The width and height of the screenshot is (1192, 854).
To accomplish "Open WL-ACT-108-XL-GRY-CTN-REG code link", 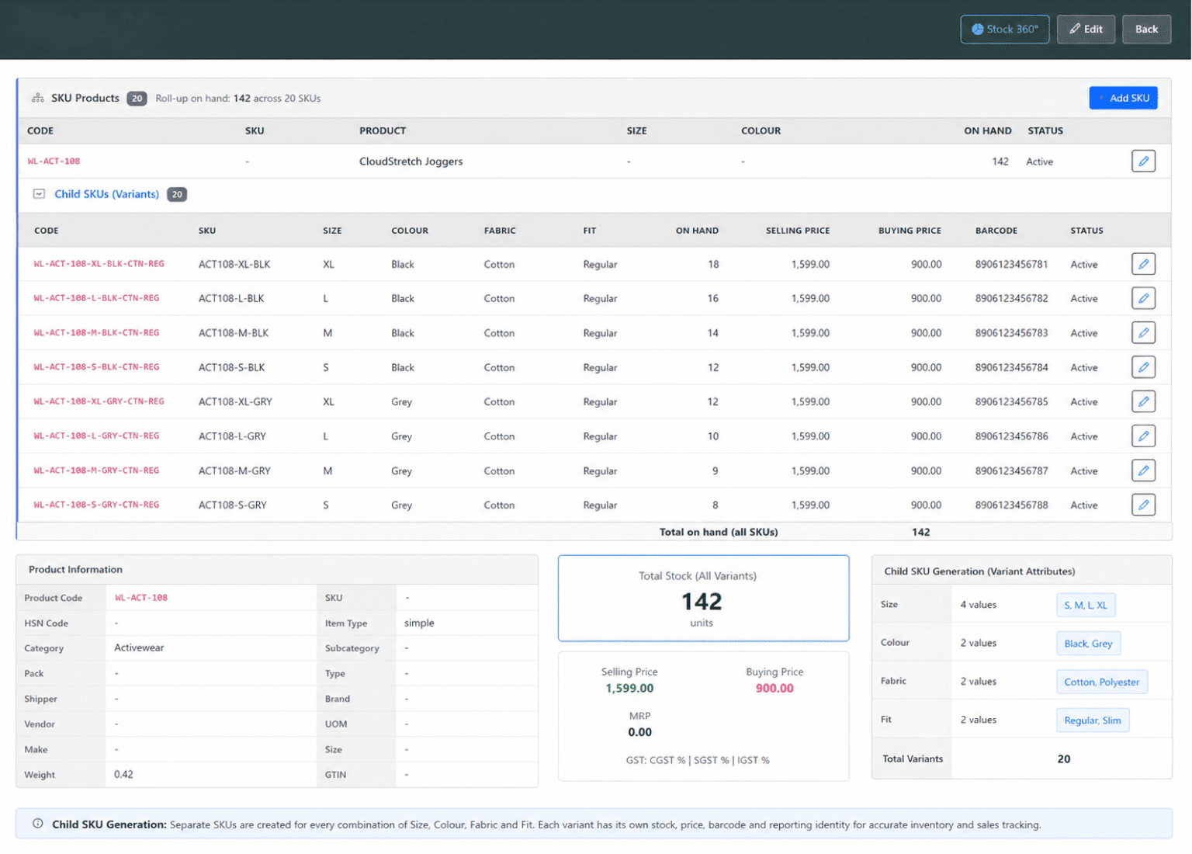I will click(x=99, y=401).
